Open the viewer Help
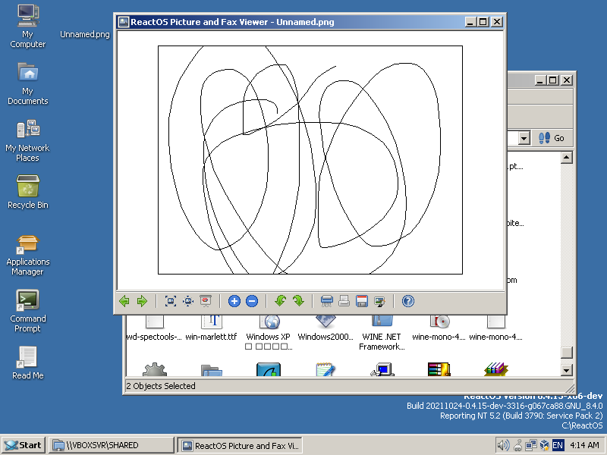 tap(407, 301)
